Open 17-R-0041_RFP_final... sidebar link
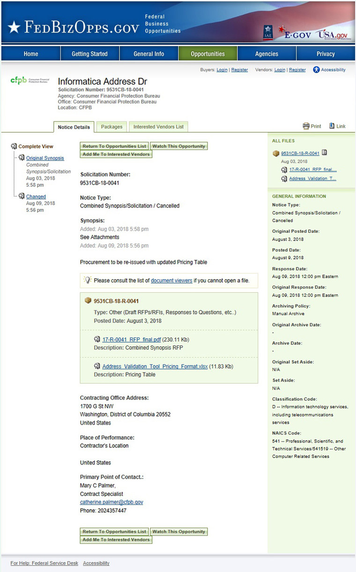 [313, 170]
